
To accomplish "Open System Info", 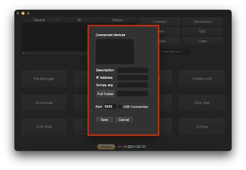I will [x=202, y=79].
